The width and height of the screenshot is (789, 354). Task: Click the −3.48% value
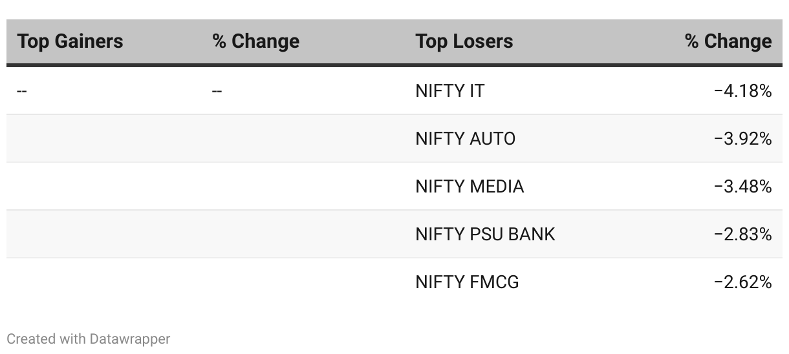pyautogui.click(x=742, y=187)
